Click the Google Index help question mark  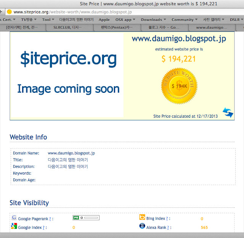click(43, 228)
